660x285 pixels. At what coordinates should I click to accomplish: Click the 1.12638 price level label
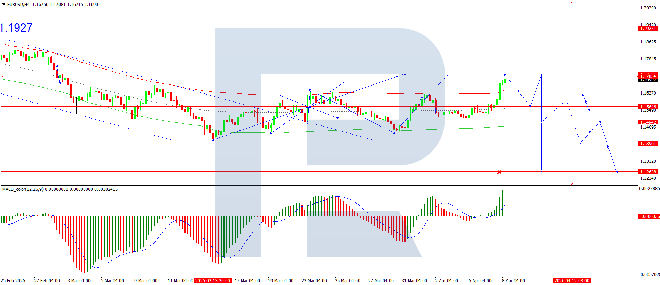pyautogui.click(x=648, y=172)
